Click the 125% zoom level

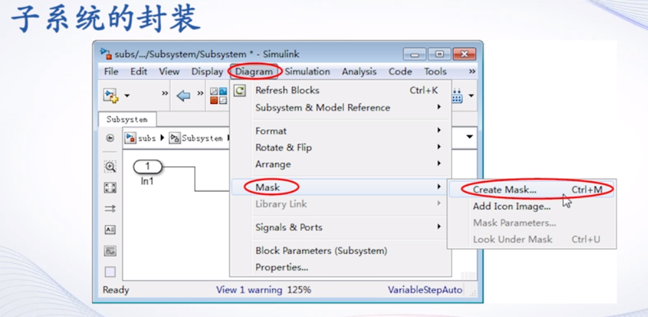coord(299,289)
